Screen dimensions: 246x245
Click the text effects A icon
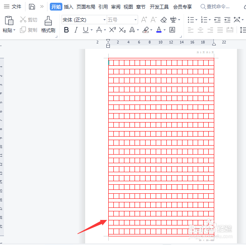[132, 30]
